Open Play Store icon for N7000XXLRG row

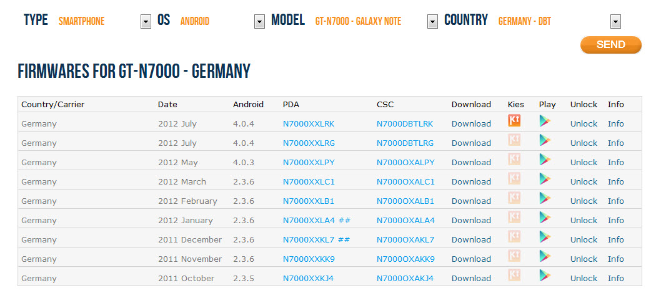(545, 140)
